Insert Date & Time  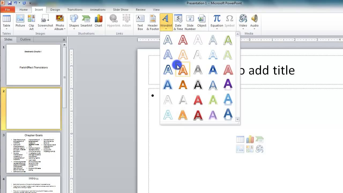coord(178,23)
